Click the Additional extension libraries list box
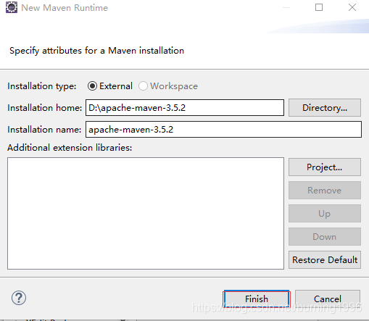This screenshot has height=321, width=369. click(x=146, y=213)
